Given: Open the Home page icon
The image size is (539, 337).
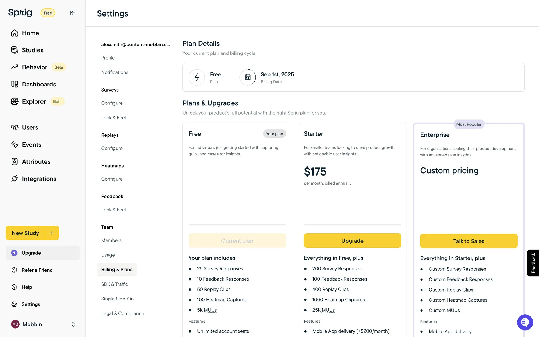Looking at the screenshot, I should [15, 33].
